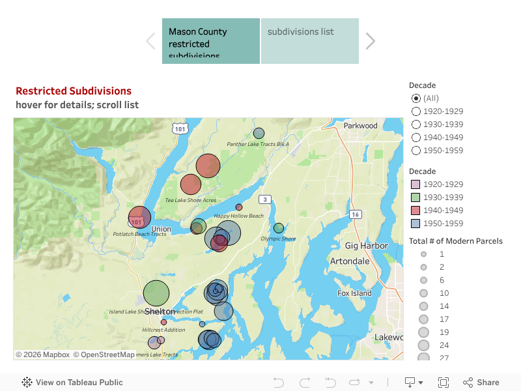The height and width of the screenshot is (391, 521).
Task: Choose the (All) decade filter option
Action: 416,98
